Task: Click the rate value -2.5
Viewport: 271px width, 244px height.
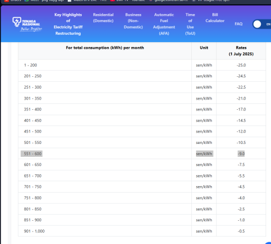Action: coord(241,209)
